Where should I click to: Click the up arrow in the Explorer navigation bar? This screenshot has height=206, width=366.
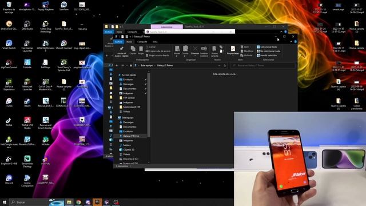pyautogui.click(x=131, y=66)
